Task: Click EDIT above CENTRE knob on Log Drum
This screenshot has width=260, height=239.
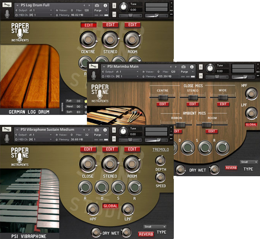Action: coord(89,25)
